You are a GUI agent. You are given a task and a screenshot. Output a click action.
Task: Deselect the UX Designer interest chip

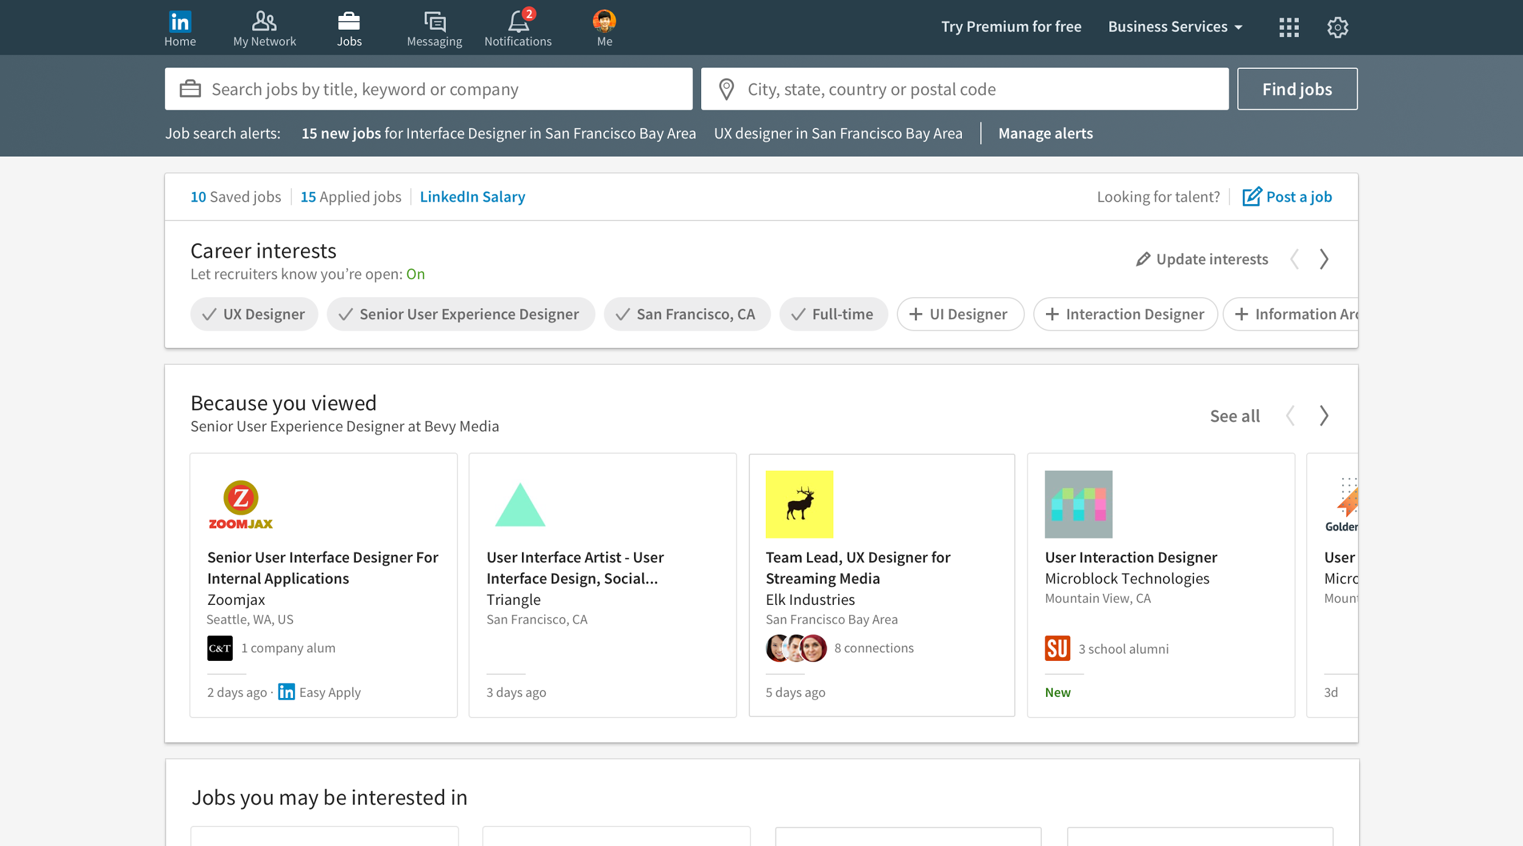254,314
